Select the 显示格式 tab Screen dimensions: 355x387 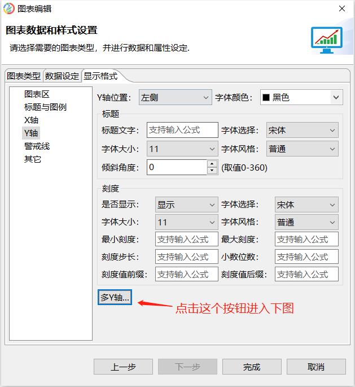tap(100, 76)
